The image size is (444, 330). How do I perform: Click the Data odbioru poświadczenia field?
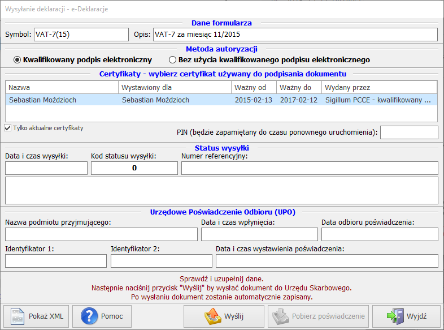click(x=380, y=234)
